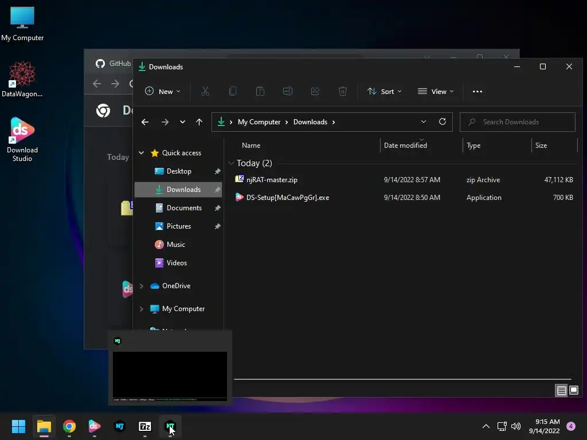Open the Sort dropdown

(x=385, y=91)
